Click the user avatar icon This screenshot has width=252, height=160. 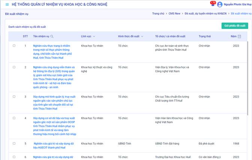click(x=220, y=4)
